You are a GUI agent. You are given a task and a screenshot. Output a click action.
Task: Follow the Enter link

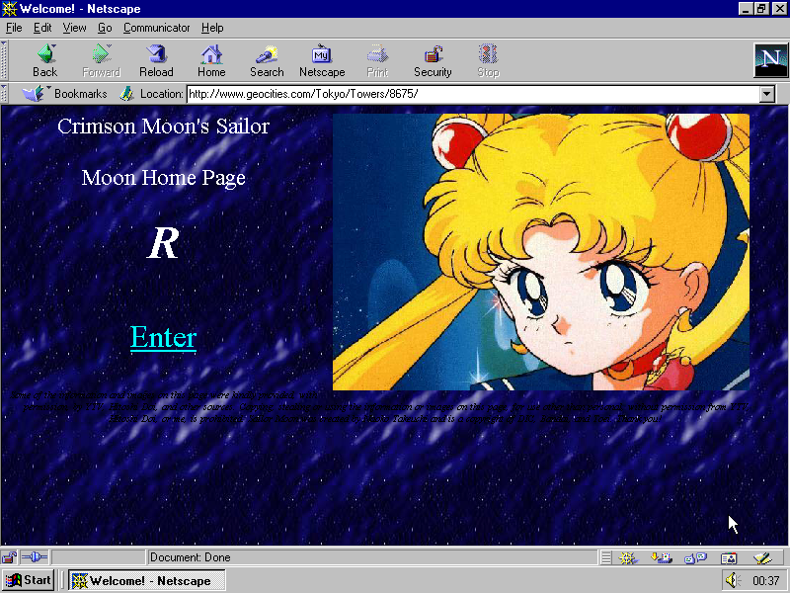point(163,337)
